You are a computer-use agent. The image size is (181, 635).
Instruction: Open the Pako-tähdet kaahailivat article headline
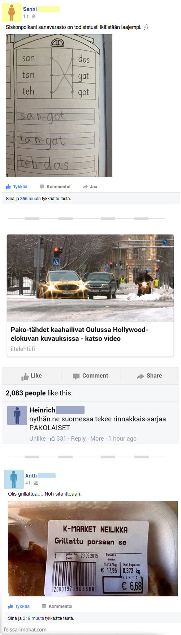[x=79, y=334]
